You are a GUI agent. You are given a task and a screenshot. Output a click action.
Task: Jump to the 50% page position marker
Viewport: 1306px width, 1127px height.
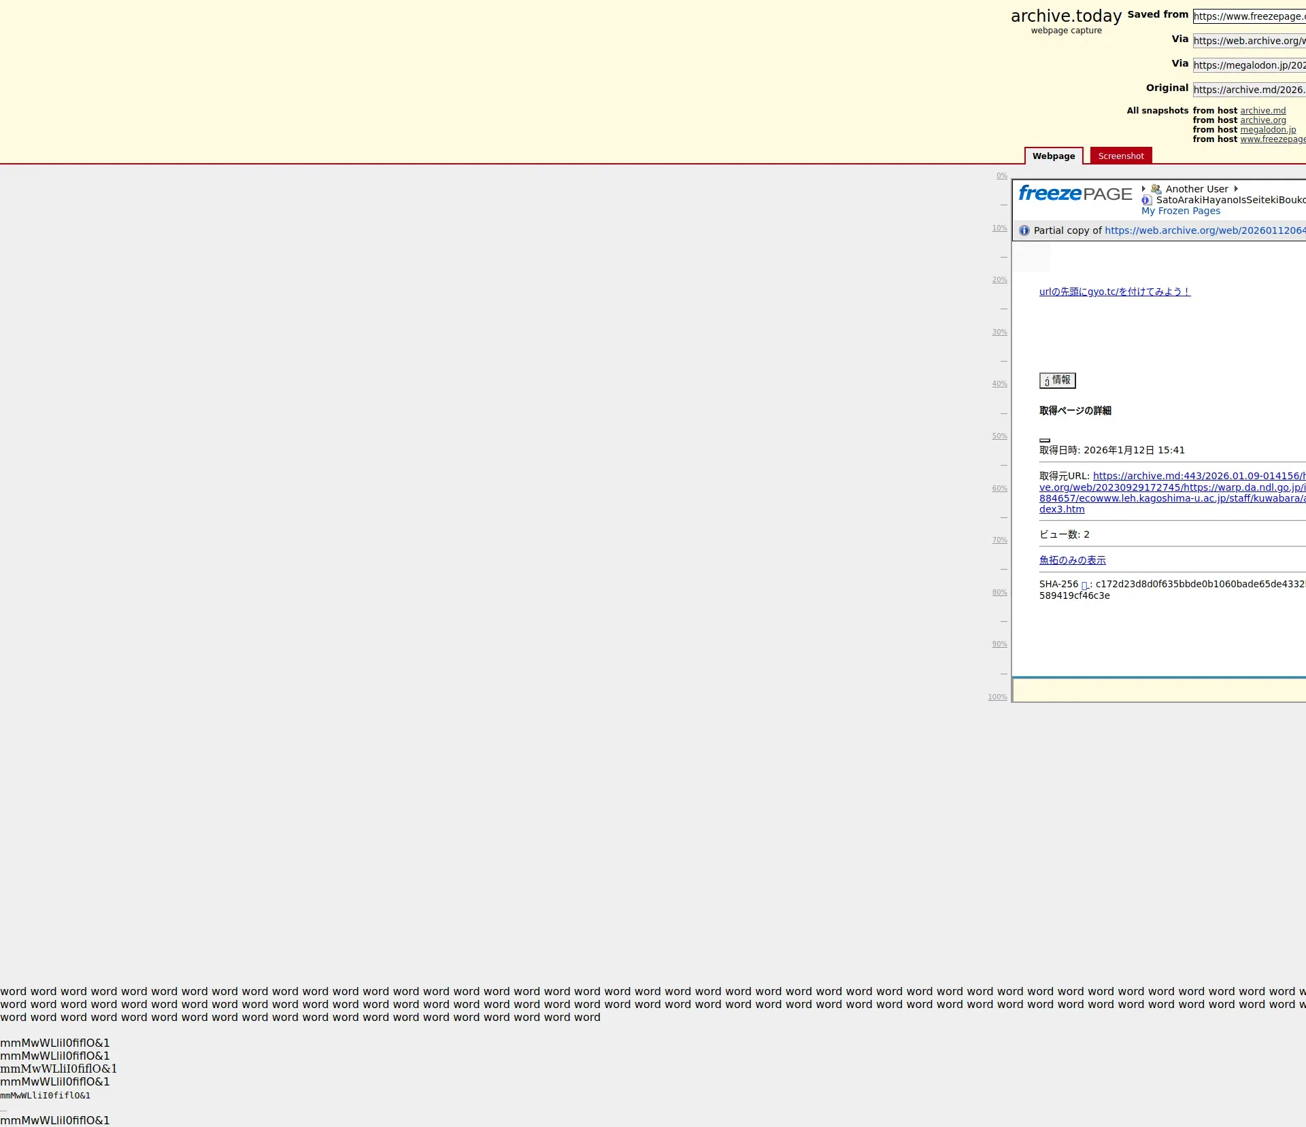point(999,436)
